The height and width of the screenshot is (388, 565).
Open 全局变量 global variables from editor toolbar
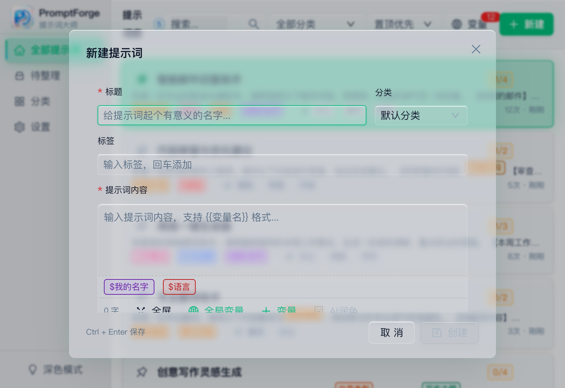(x=216, y=310)
